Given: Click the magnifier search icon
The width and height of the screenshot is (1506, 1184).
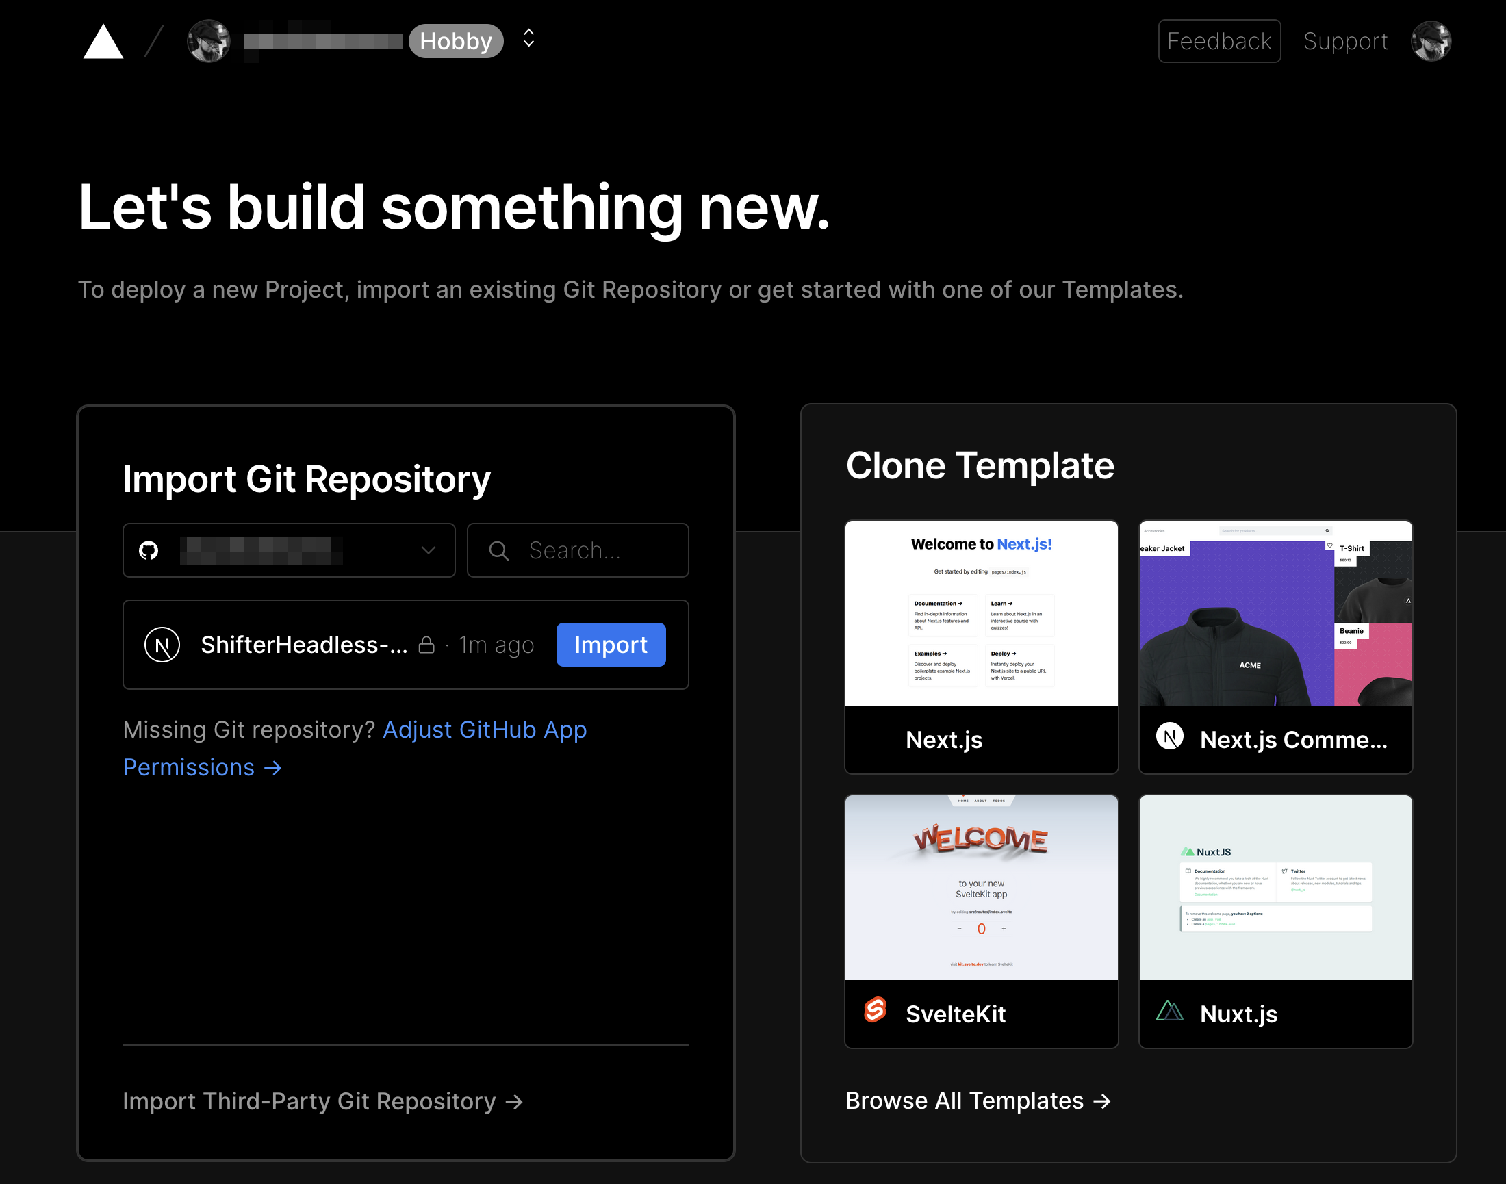Looking at the screenshot, I should (498, 550).
